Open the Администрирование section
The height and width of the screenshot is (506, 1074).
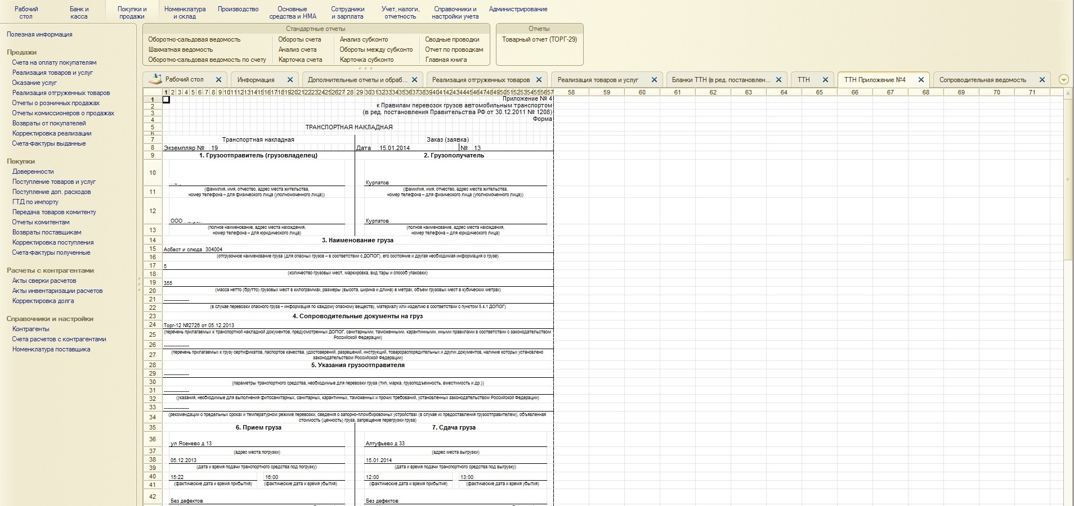tap(518, 9)
